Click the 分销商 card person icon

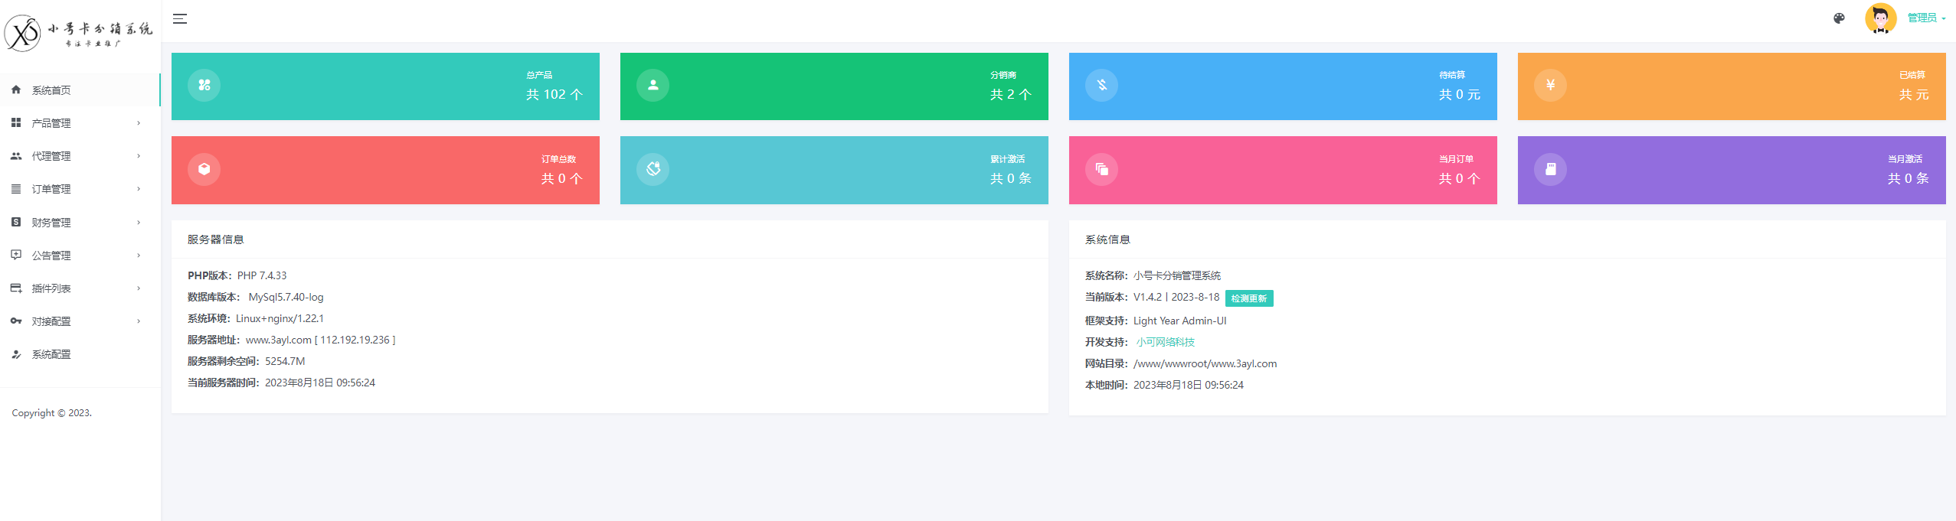pos(653,85)
